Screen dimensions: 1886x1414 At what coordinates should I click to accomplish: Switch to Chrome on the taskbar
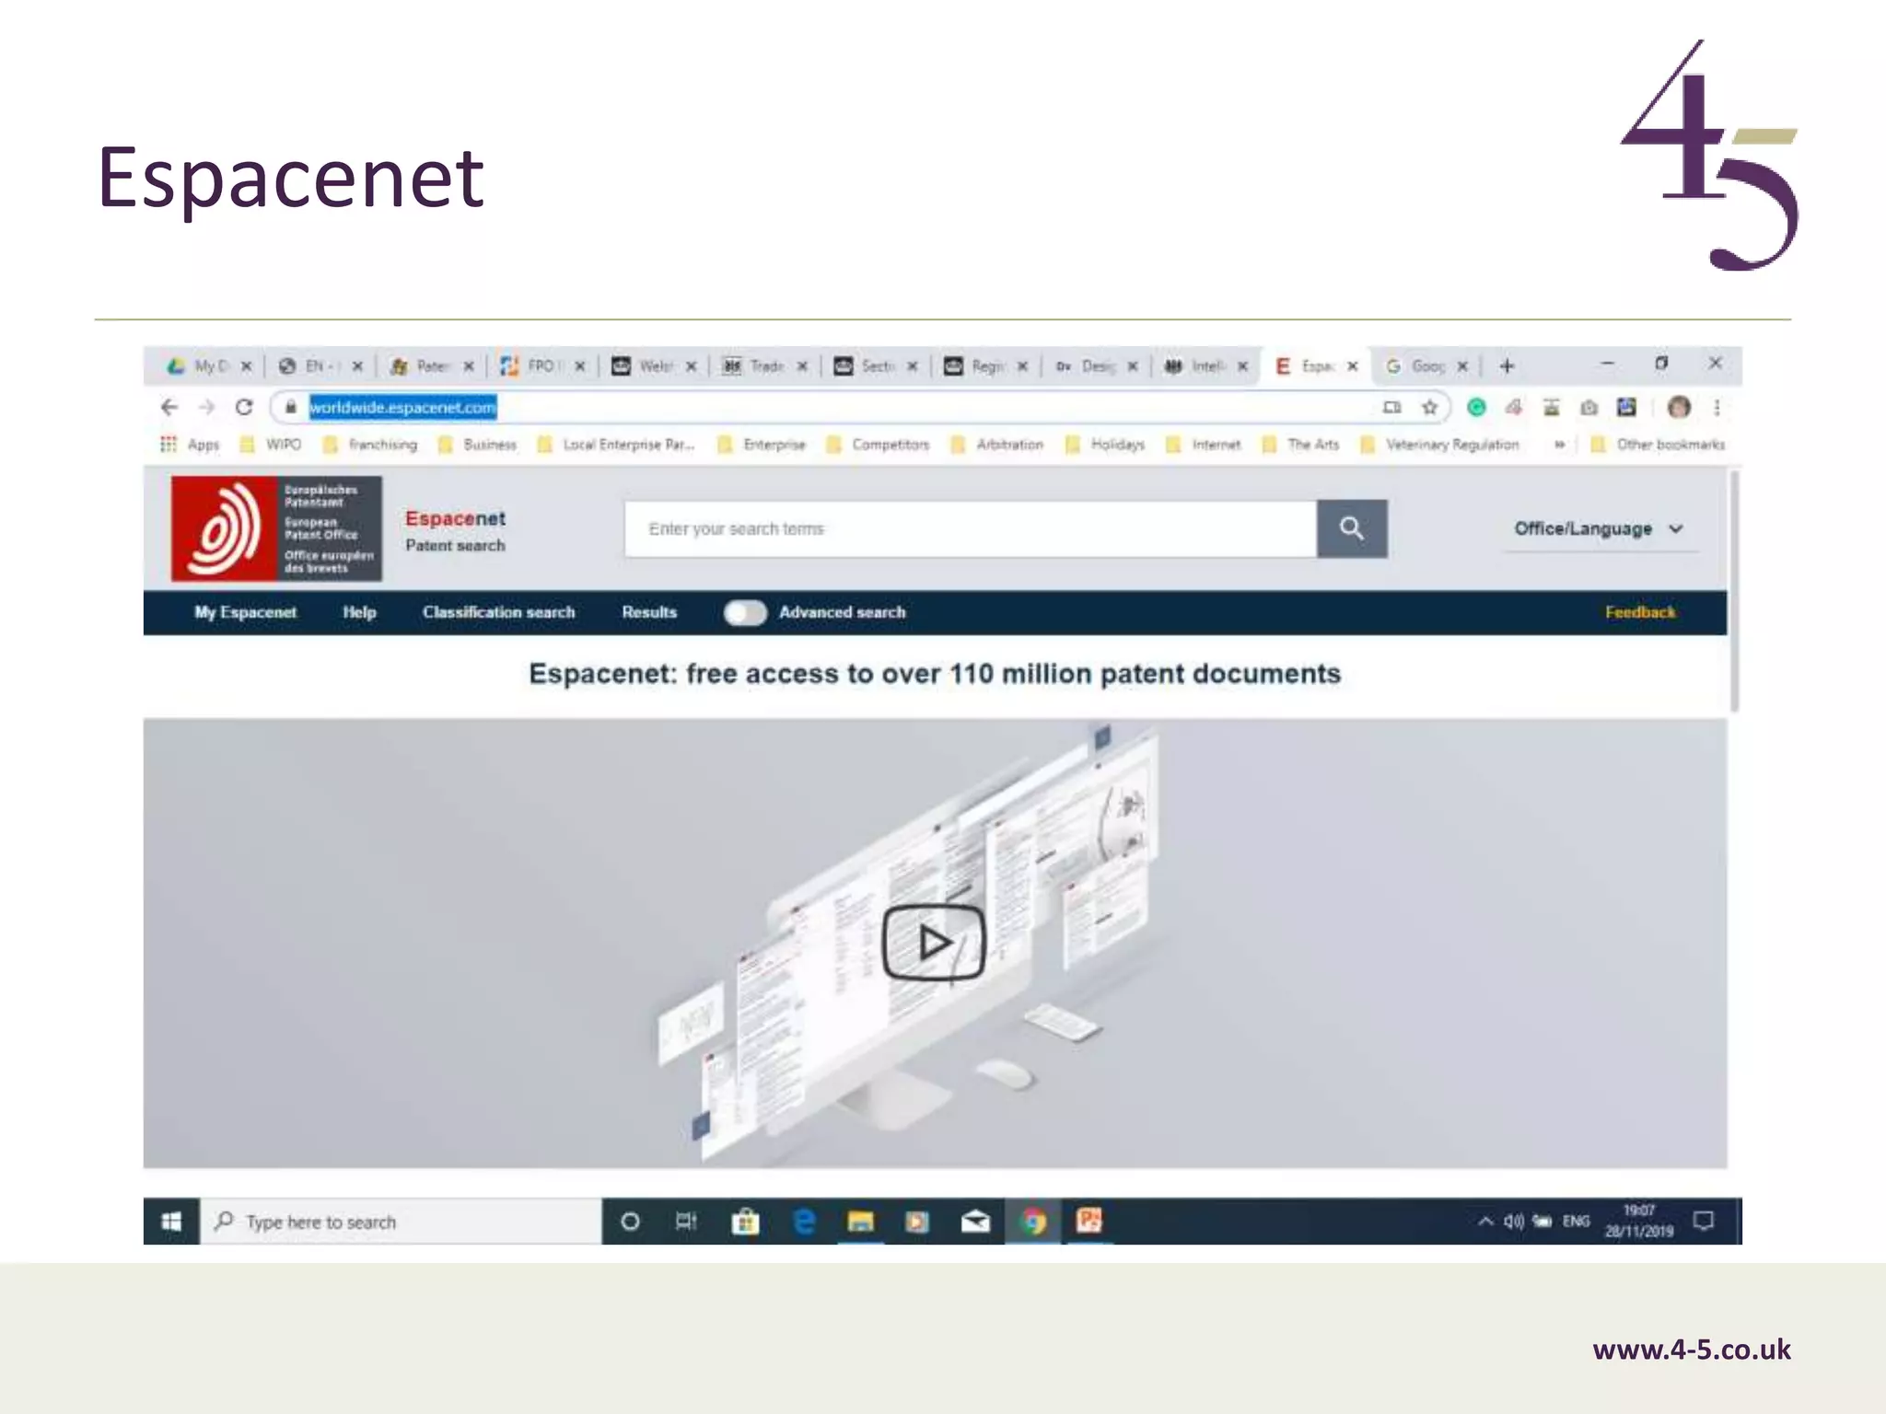pos(1033,1222)
